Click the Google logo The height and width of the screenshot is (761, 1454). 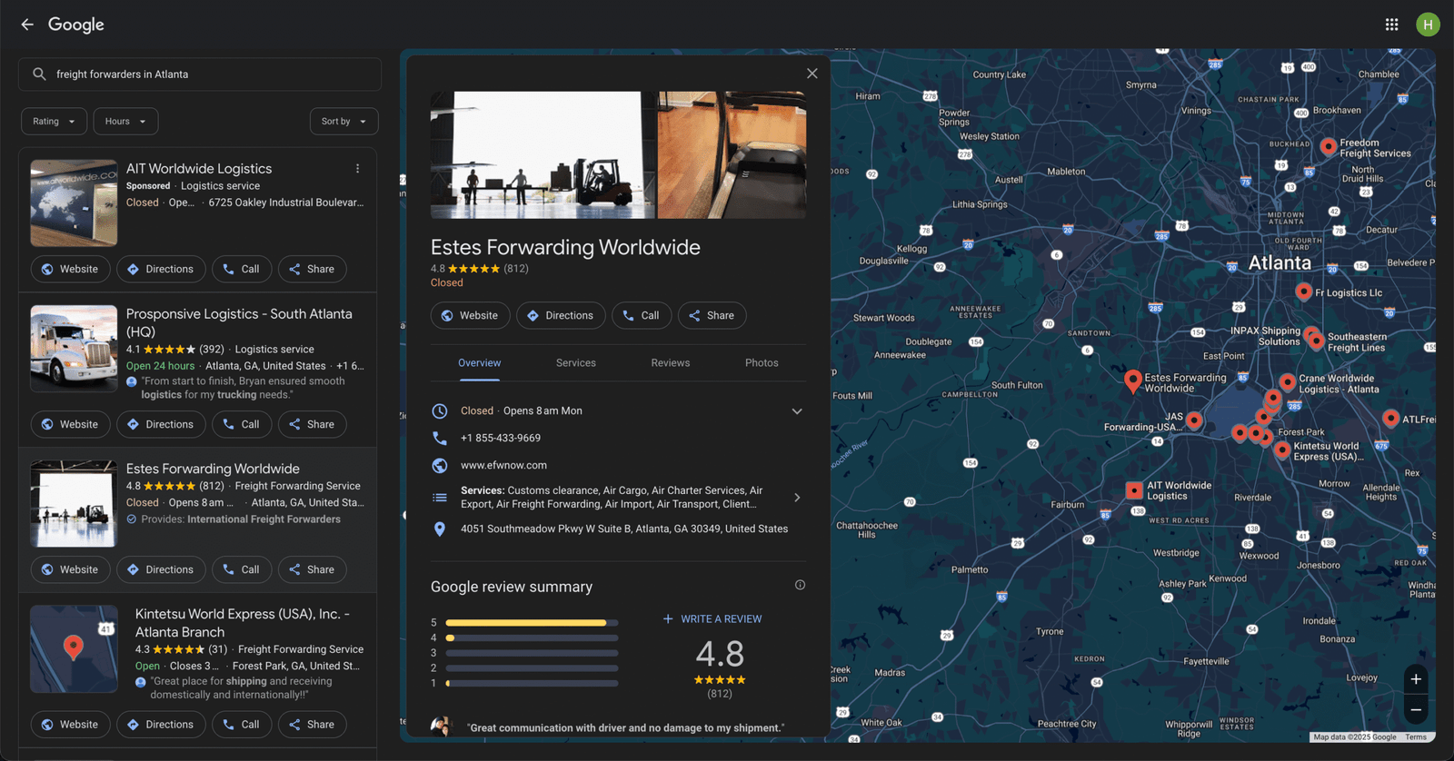(x=76, y=25)
